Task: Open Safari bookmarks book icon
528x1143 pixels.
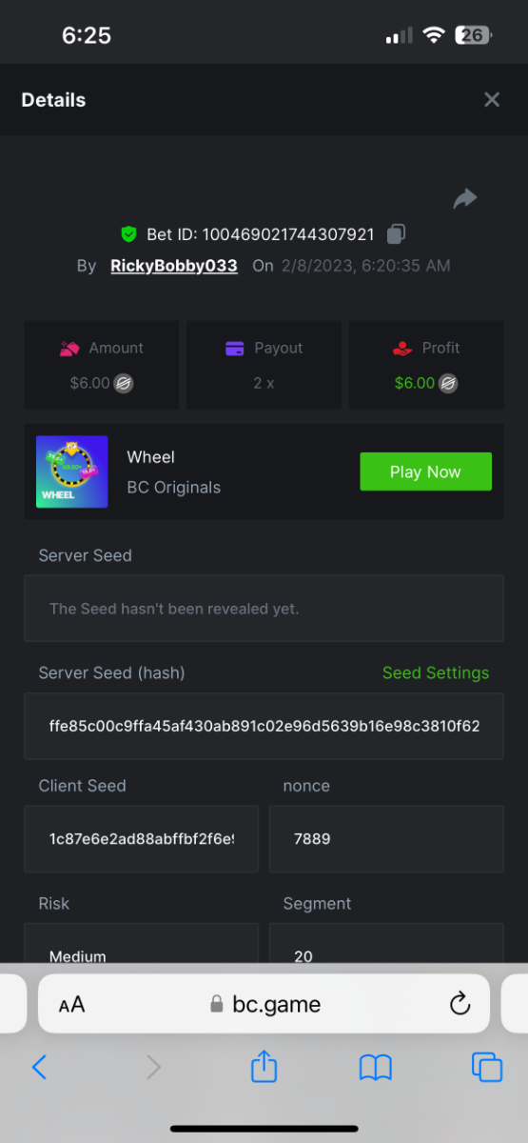Action: (x=376, y=1068)
